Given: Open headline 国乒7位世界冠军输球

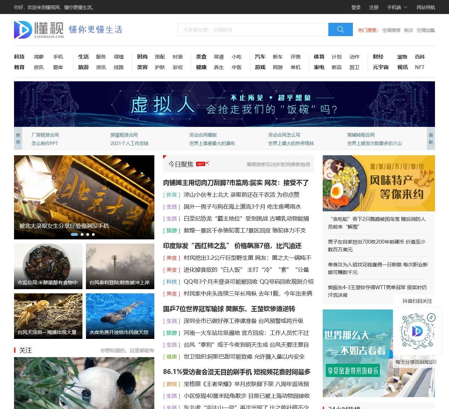Looking at the screenshot, I should tap(229, 309).
